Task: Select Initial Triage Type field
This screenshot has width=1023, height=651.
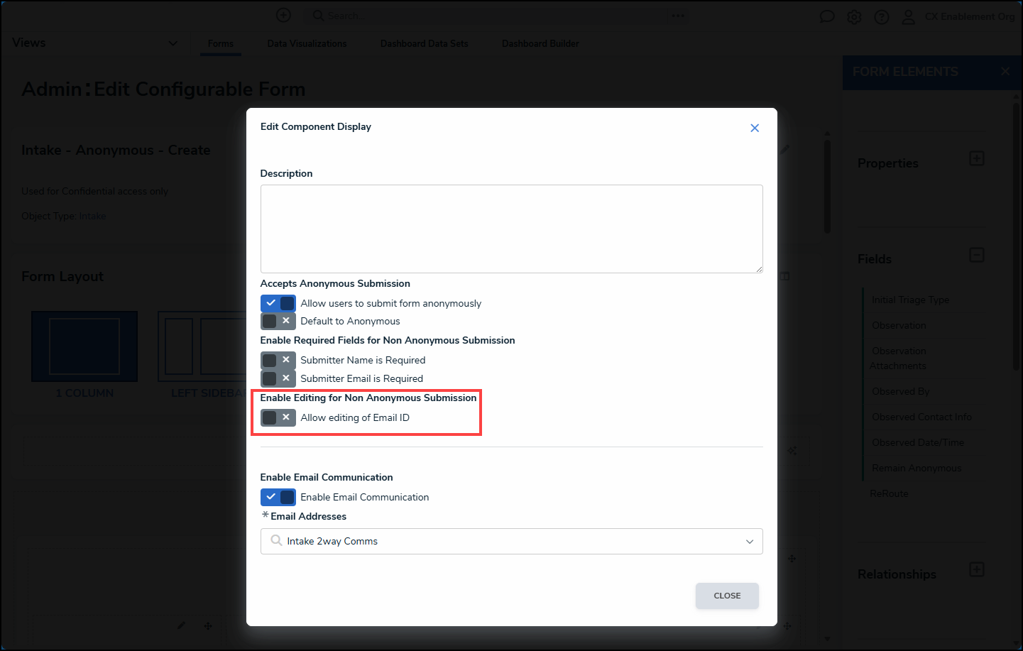Action: (x=910, y=300)
